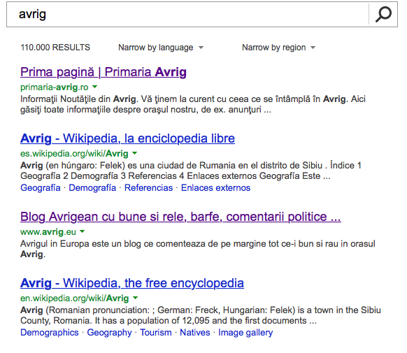The height and width of the screenshot is (353, 407).
Task: Open the Tourism sublink
Action: pos(156,333)
